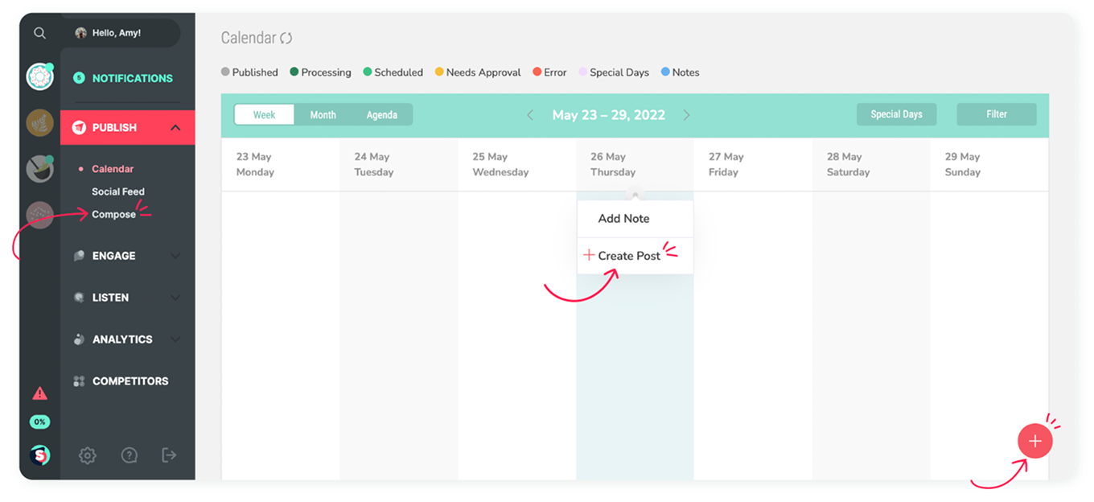Open Compose in the sidebar
The height and width of the screenshot is (502, 1094).
[113, 215]
